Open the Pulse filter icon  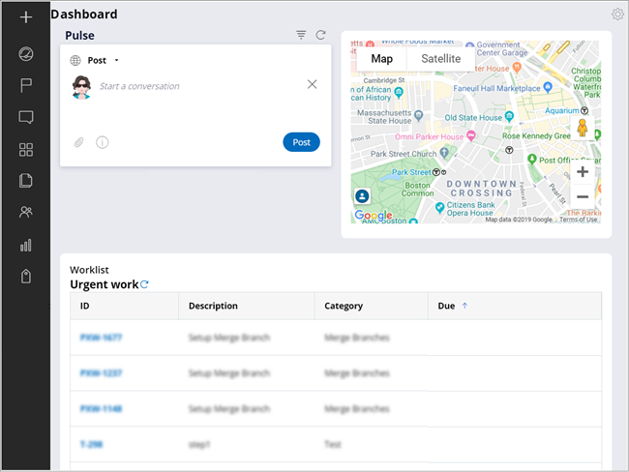click(x=301, y=35)
